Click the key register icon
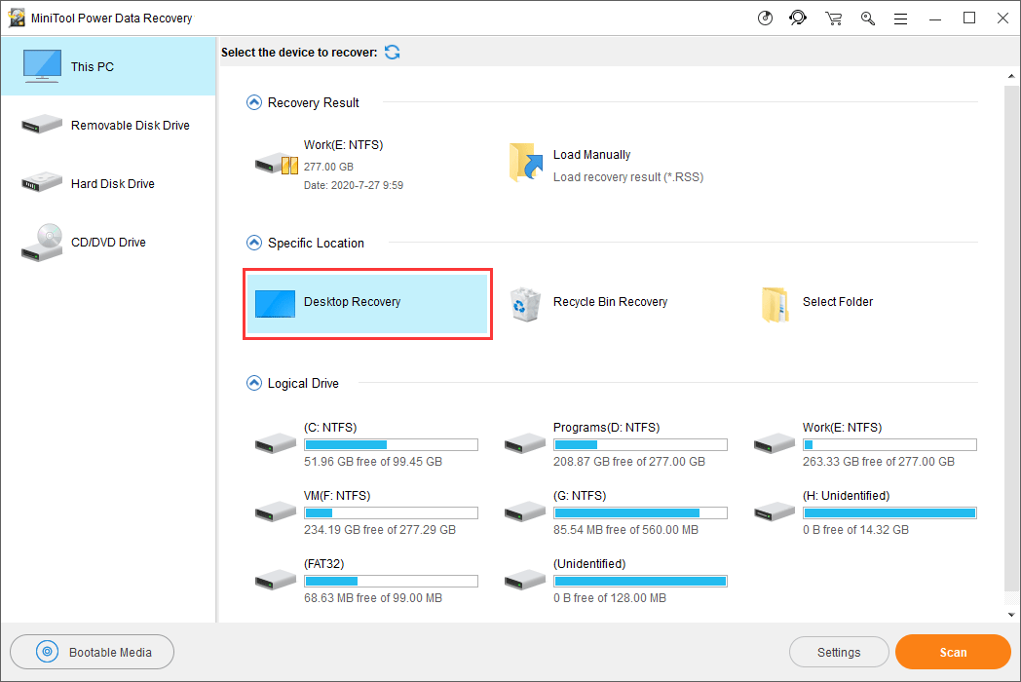 (x=867, y=19)
